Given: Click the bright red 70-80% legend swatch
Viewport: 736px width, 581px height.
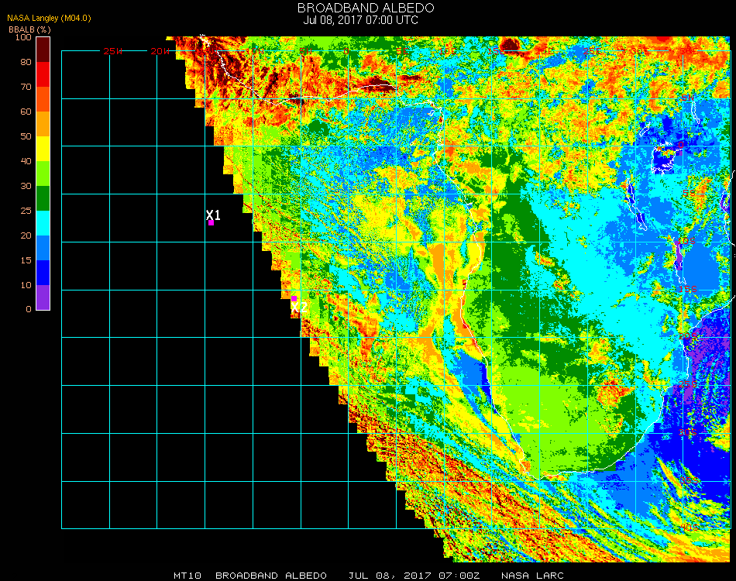Looking at the screenshot, I should click(x=43, y=74).
